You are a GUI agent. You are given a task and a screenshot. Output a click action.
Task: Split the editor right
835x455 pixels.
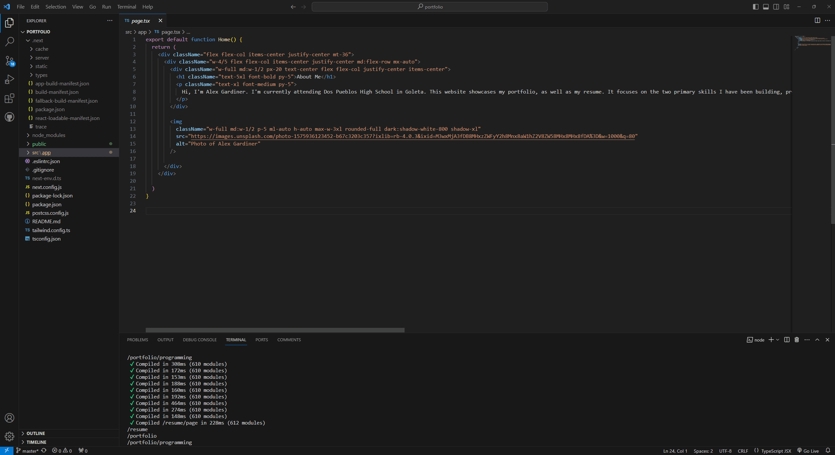817,20
